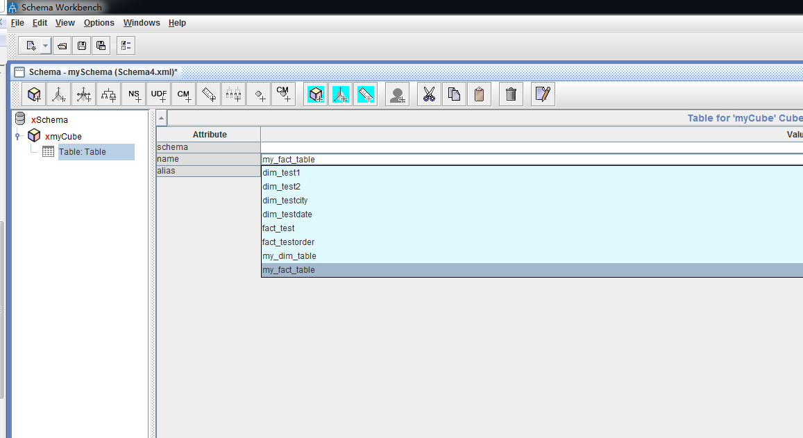
Task: Click the Save floppy disk icon
Action: coord(81,46)
